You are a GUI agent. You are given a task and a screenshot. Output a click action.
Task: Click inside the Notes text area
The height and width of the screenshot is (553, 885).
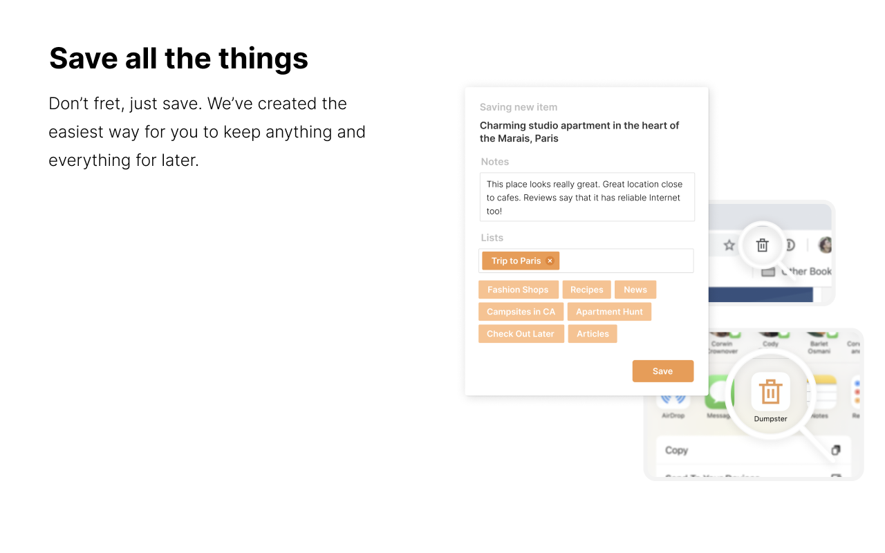tap(586, 197)
